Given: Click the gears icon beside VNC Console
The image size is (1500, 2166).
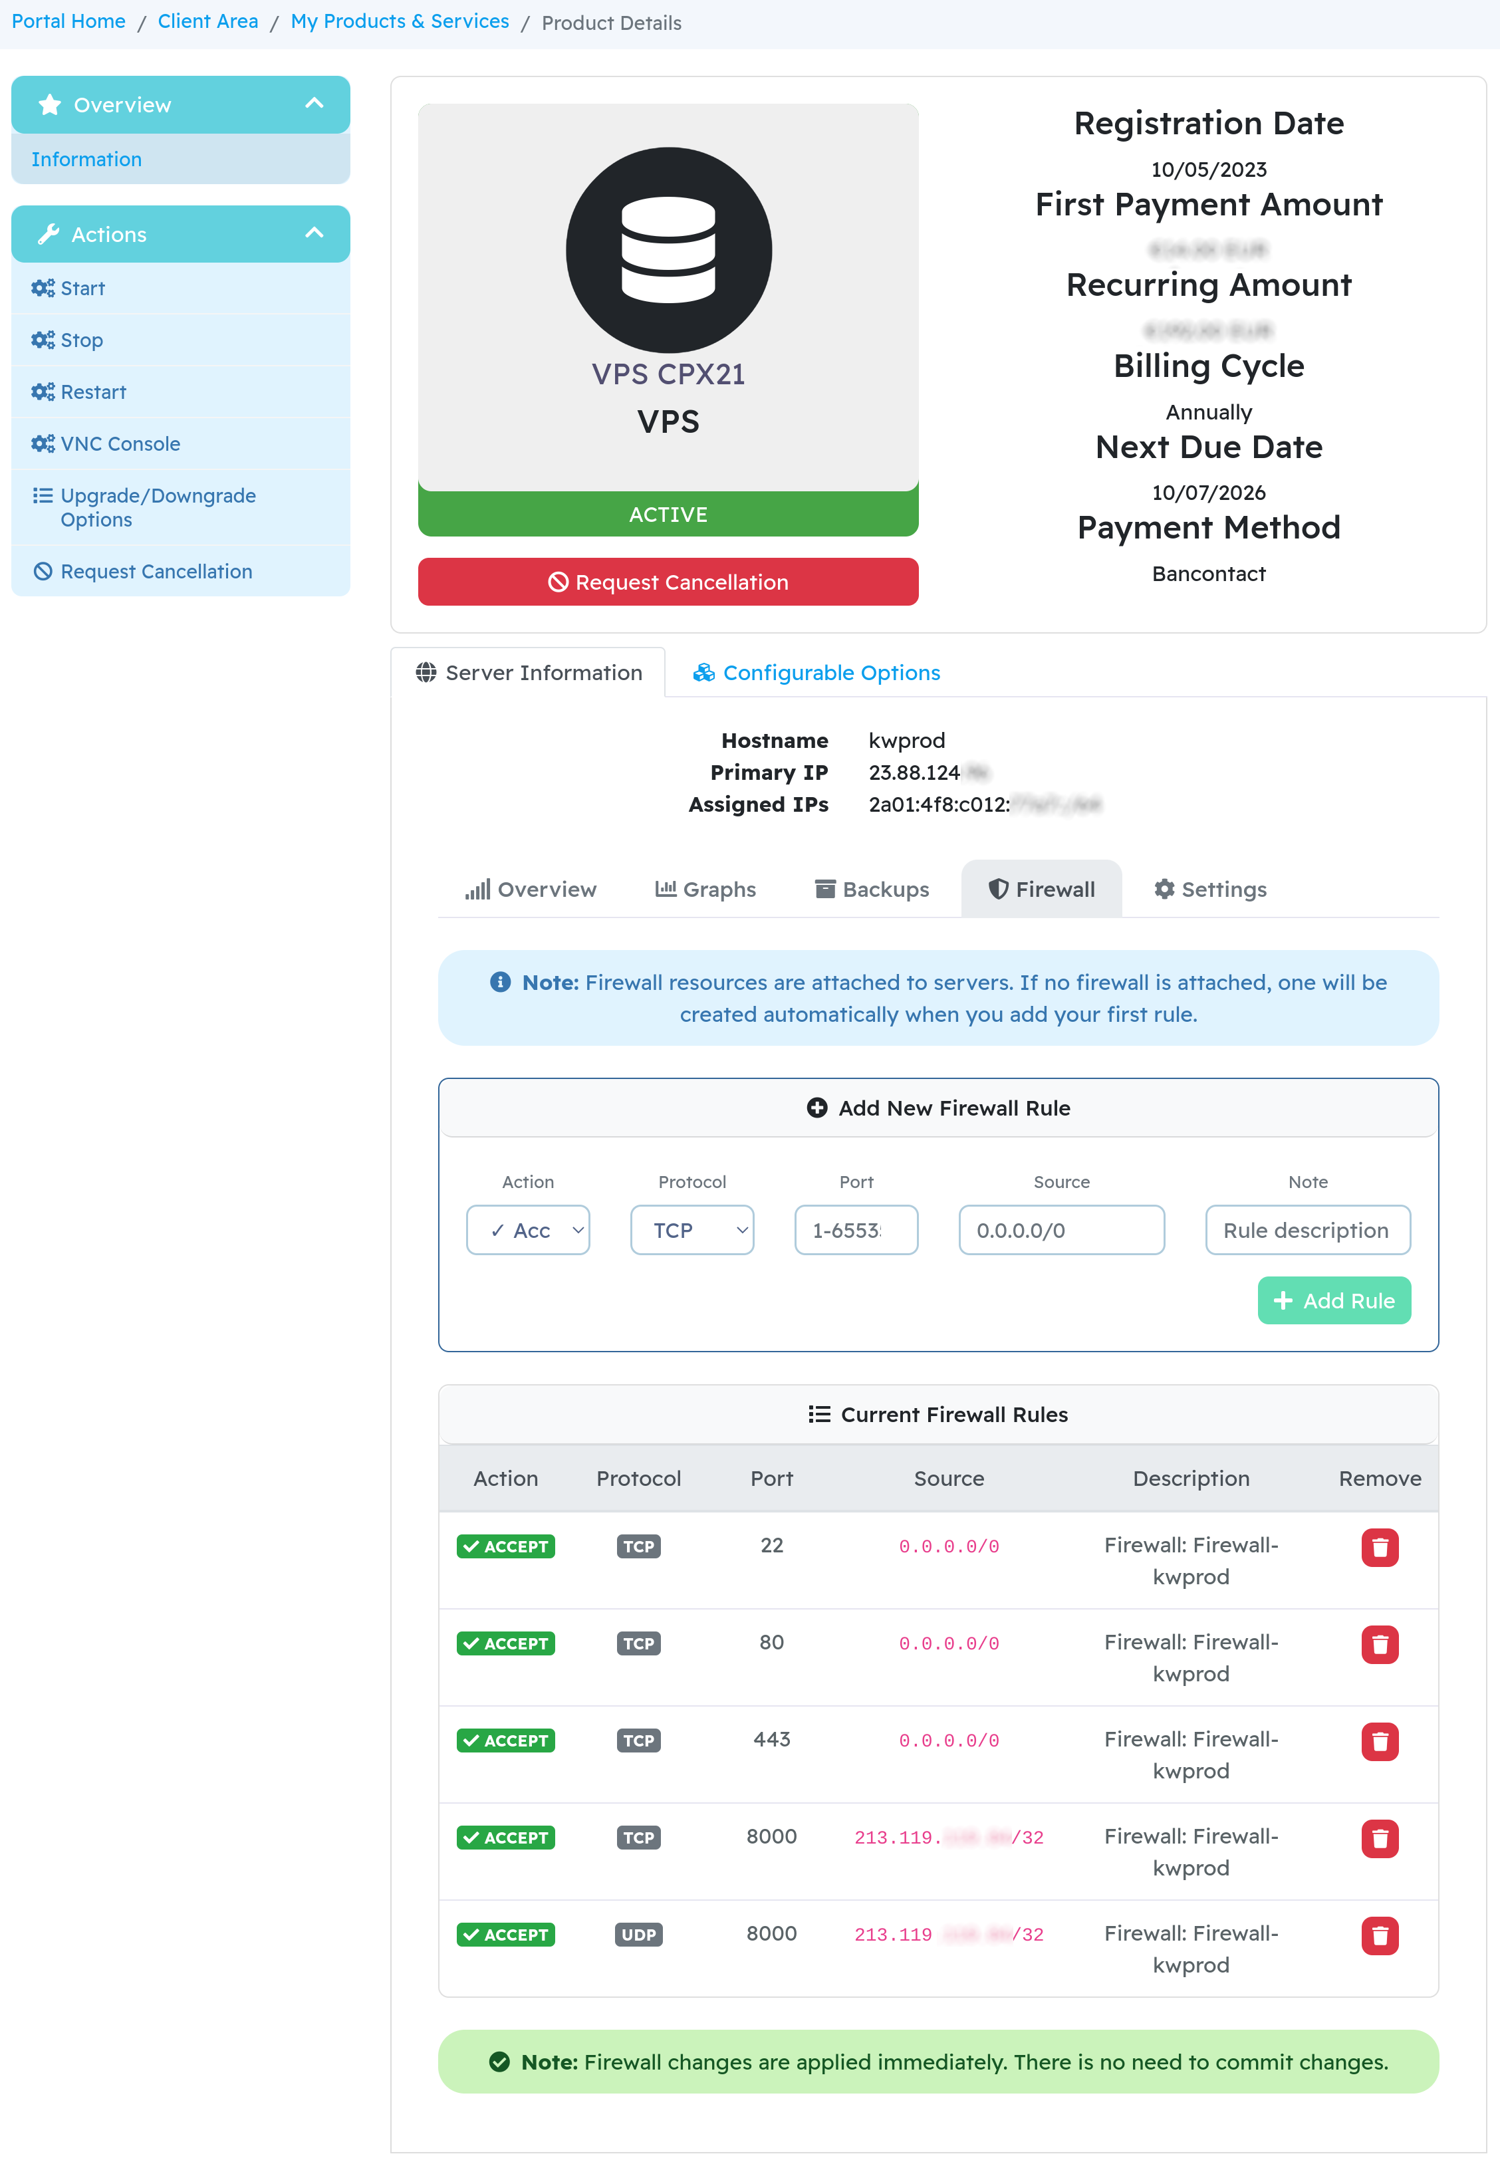Looking at the screenshot, I should pos(43,443).
